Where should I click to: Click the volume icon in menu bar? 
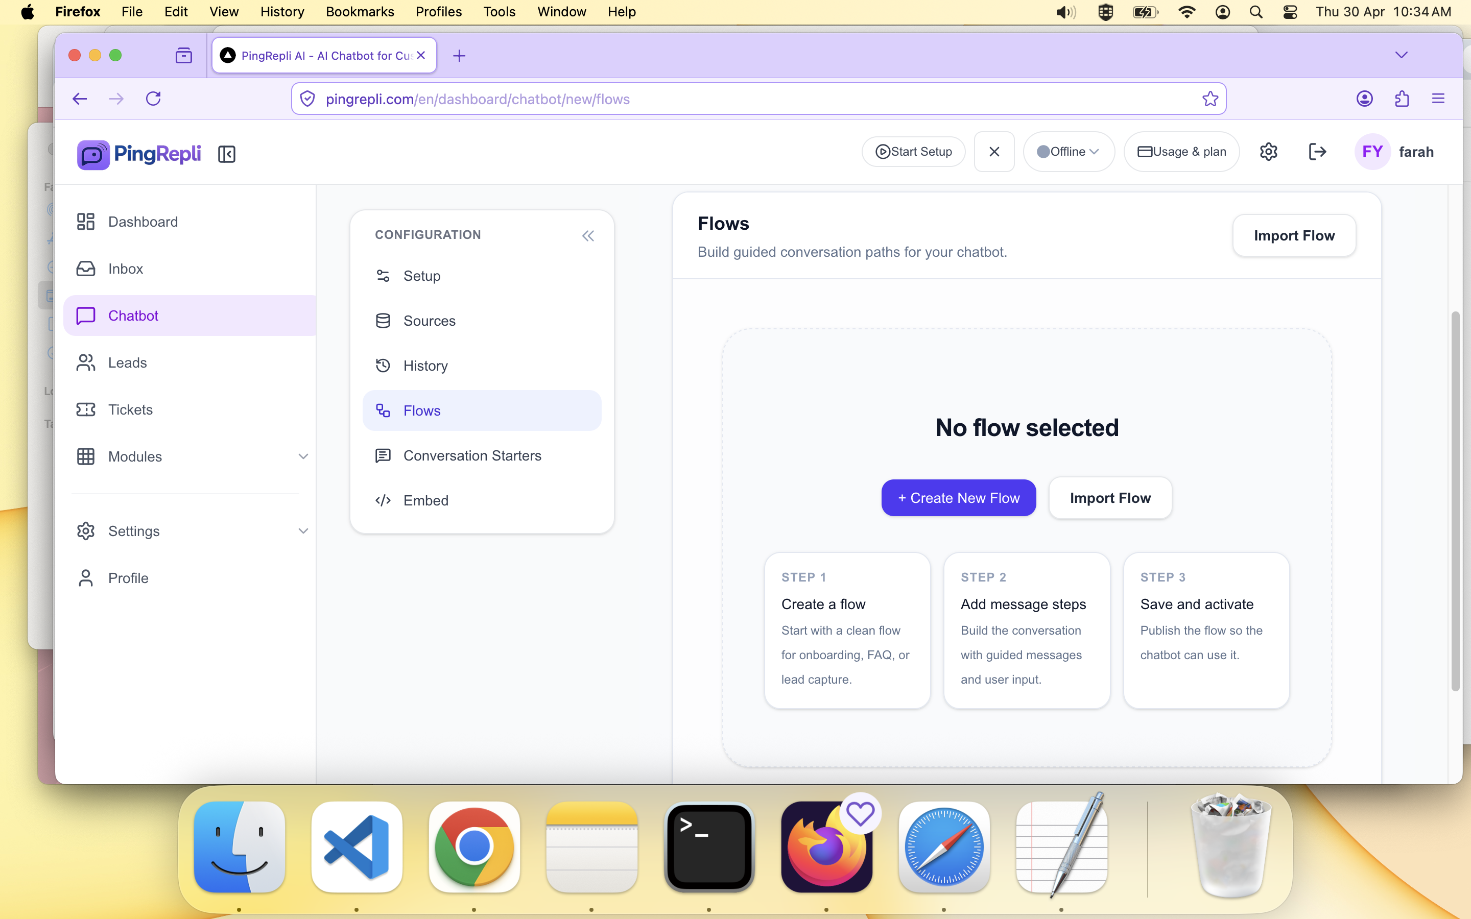coord(1065,12)
